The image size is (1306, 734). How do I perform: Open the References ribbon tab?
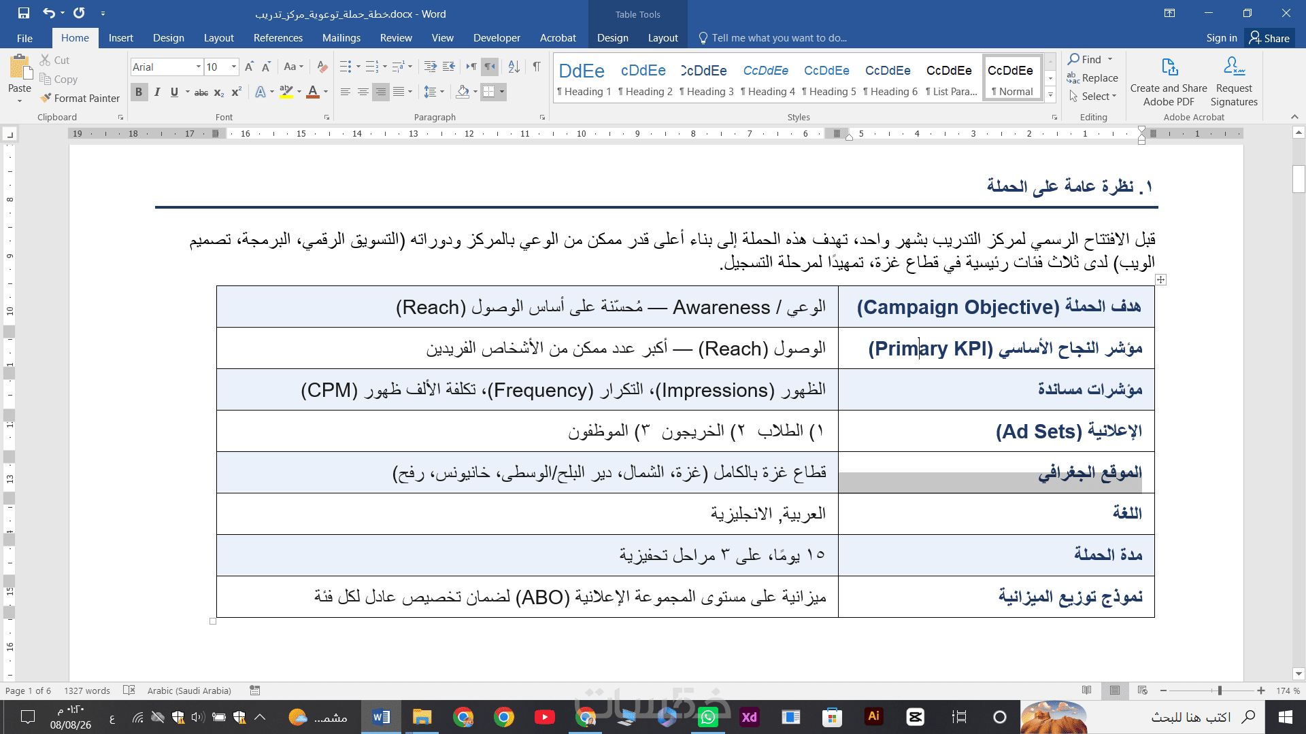278,38
